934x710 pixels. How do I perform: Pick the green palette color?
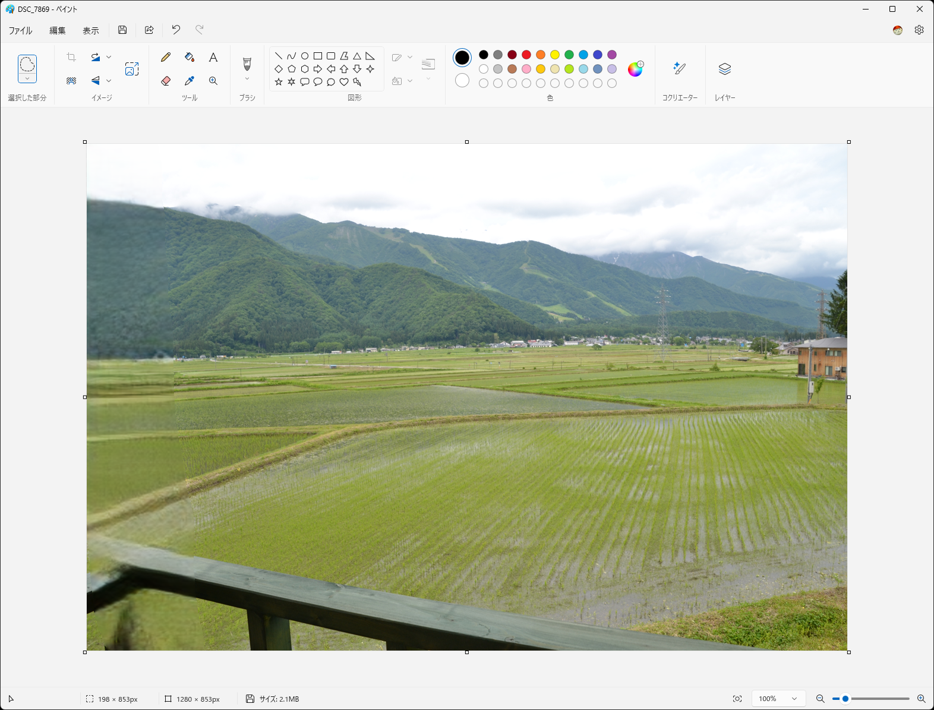(569, 55)
